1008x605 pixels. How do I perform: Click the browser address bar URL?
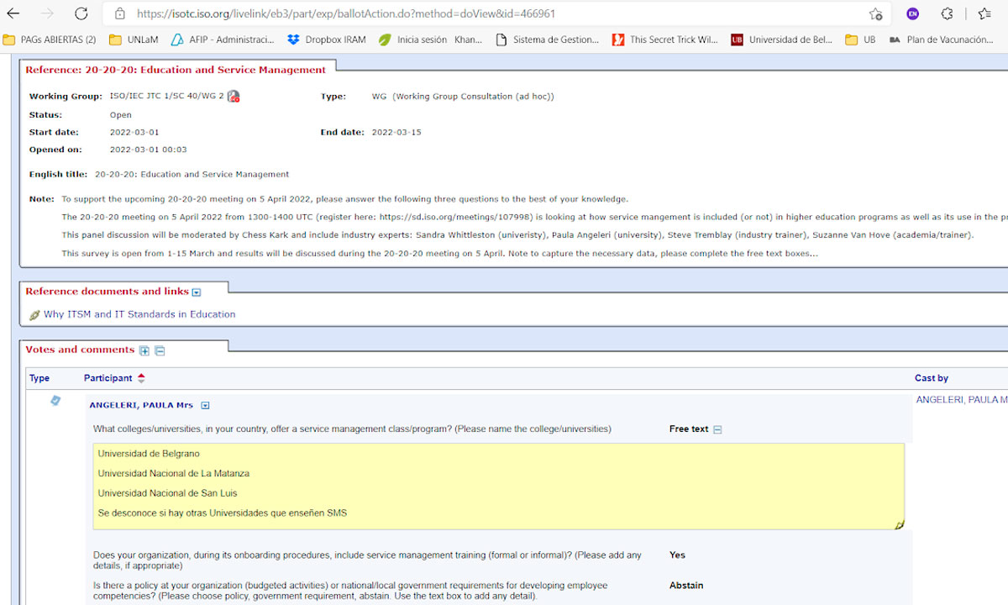pos(344,13)
